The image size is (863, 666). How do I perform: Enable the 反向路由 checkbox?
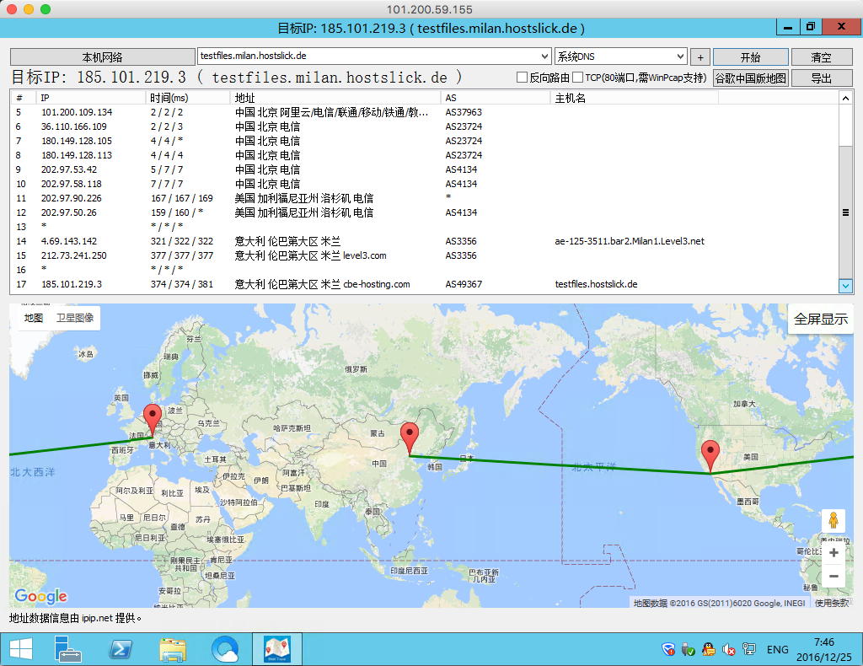click(522, 78)
